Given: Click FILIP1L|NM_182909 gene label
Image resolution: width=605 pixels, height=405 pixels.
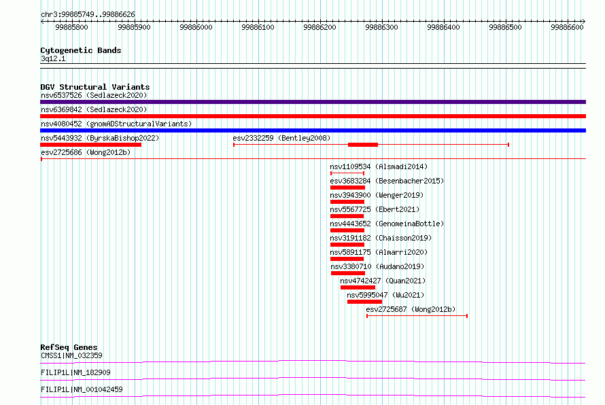Looking at the screenshot, I should click(75, 372).
